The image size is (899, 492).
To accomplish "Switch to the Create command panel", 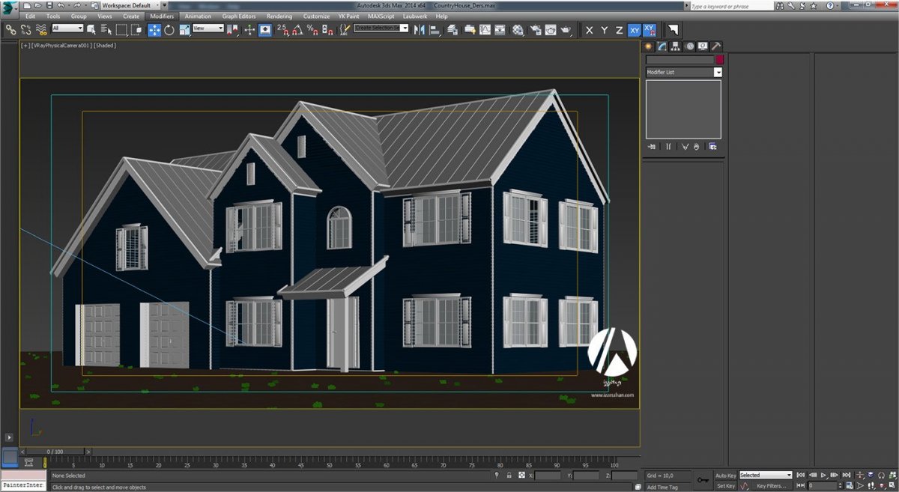I will click(x=648, y=46).
